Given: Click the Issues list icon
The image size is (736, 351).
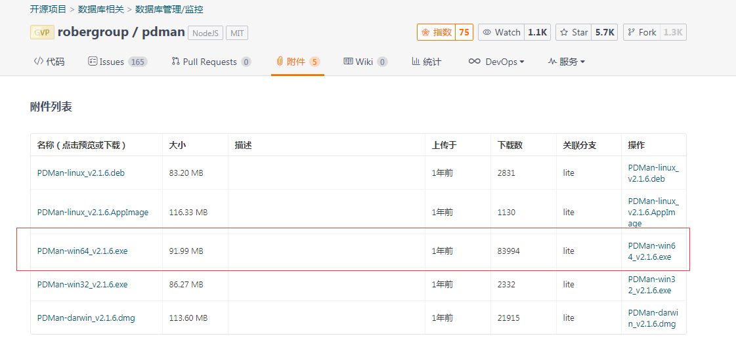Looking at the screenshot, I should 93,61.
